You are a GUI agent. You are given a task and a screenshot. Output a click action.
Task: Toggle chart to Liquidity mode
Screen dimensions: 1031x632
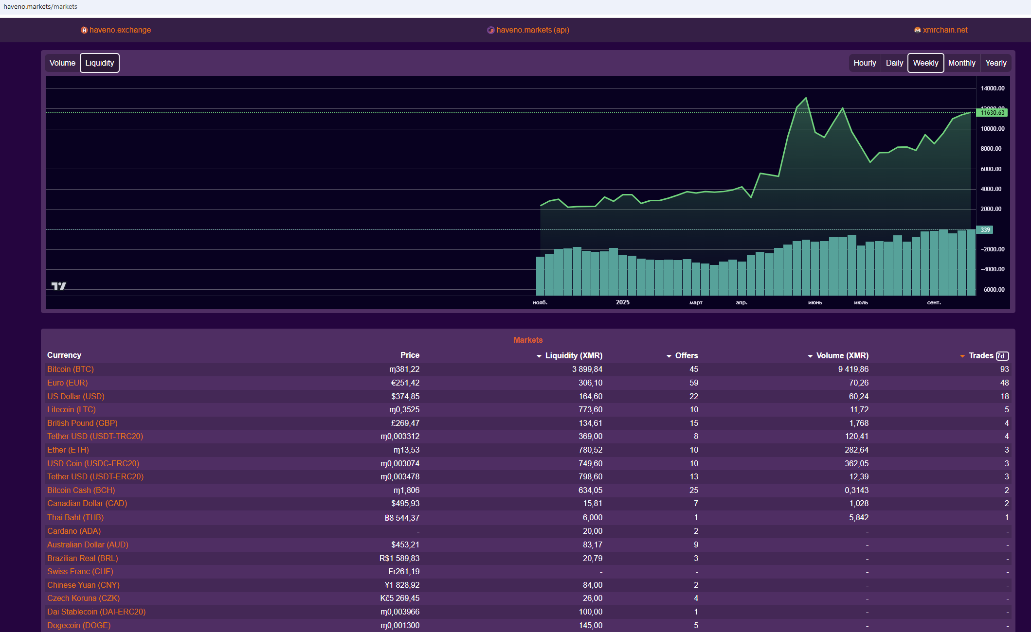(x=99, y=63)
